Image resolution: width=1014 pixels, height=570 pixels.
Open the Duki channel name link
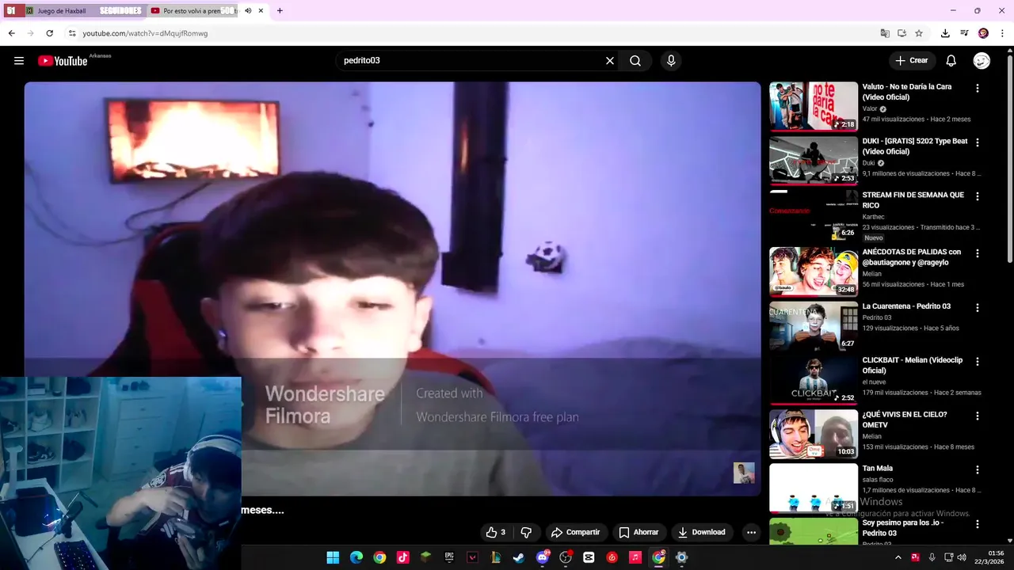(x=870, y=163)
